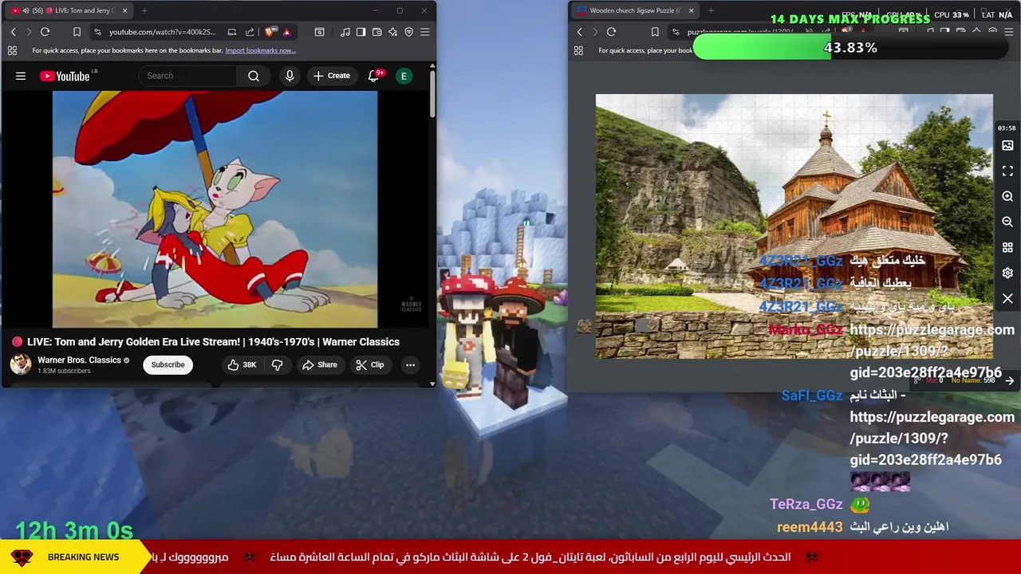Click the YouTube page vertical scrollbar
This screenshot has width=1021, height=574.
point(432,96)
